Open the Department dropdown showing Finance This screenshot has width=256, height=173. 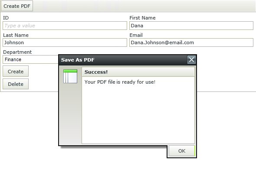click(31, 59)
